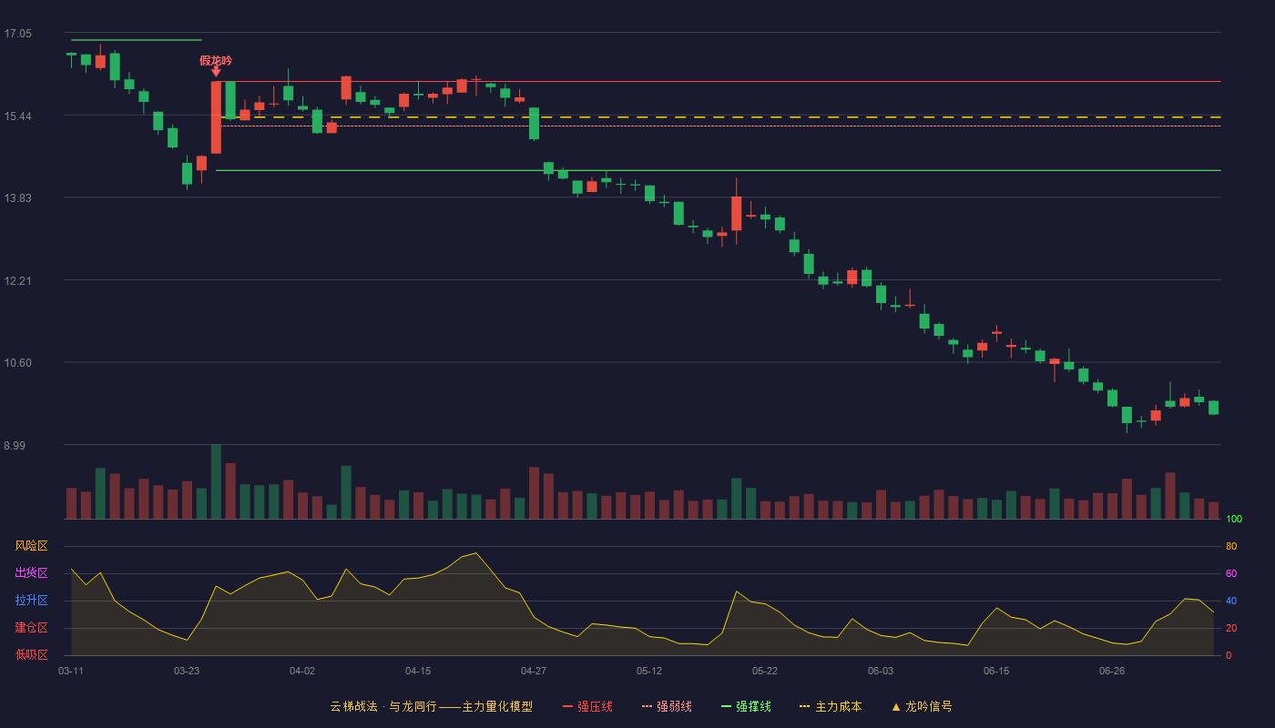Click the 12.21 price axis label
This screenshot has width=1275, height=728.
pos(17,281)
